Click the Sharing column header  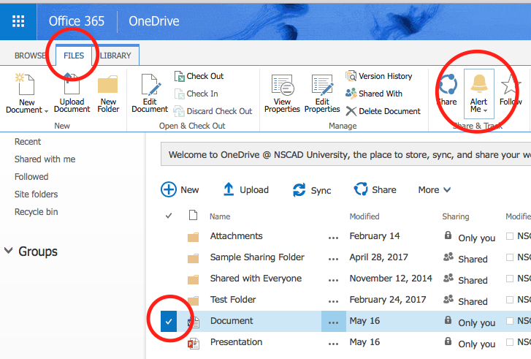(456, 216)
